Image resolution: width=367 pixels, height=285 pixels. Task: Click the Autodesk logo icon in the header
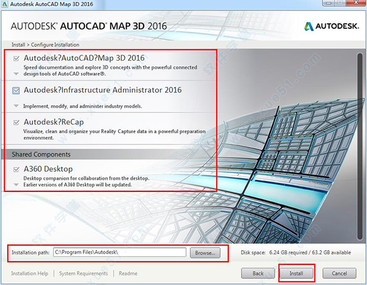click(x=309, y=26)
